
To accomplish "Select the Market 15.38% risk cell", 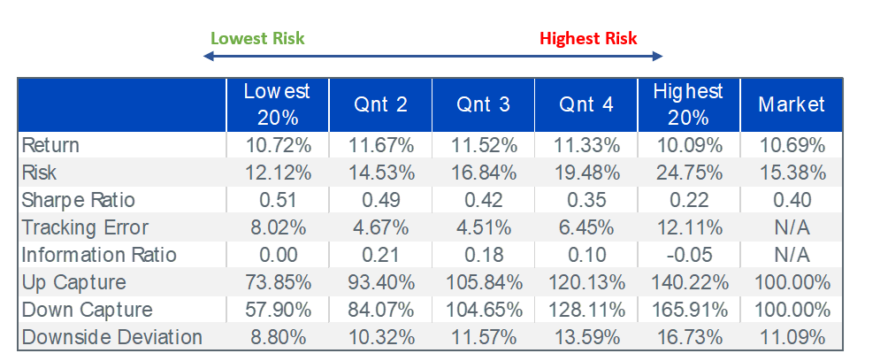I will click(792, 173).
